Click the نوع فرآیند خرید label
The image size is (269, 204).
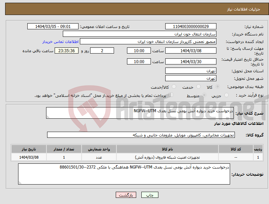click(x=250, y=95)
